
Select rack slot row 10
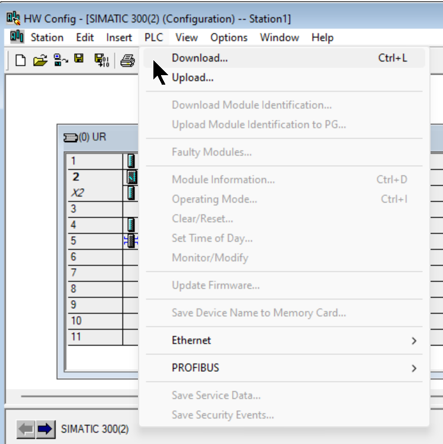[103, 321]
